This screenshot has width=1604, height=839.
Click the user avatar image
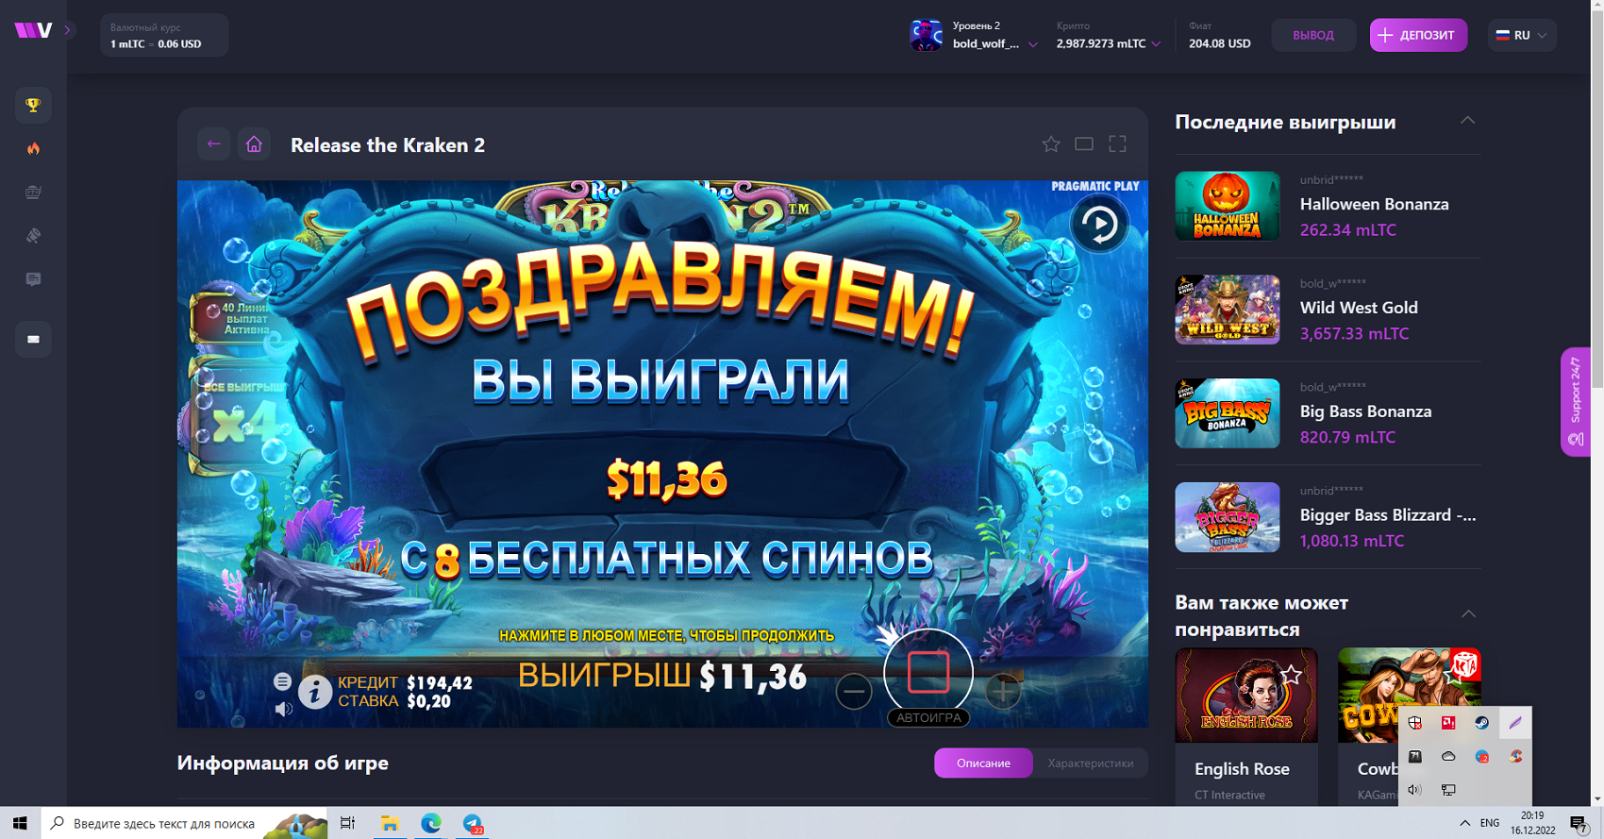click(926, 35)
